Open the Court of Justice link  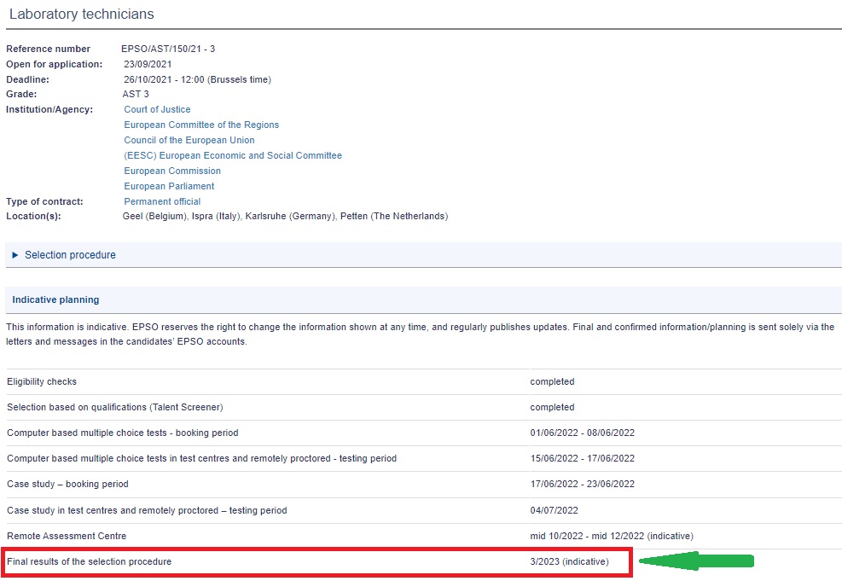[x=157, y=109]
